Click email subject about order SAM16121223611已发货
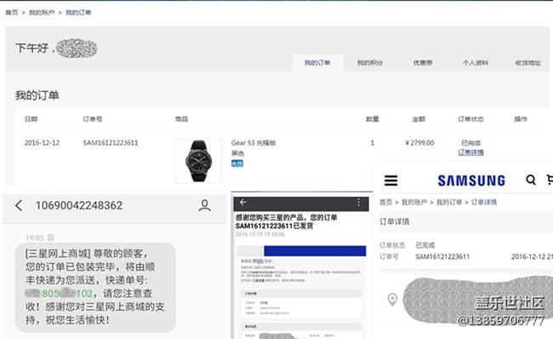This screenshot has width=553, height=339. pyautogui.click(x=287, y=221)
